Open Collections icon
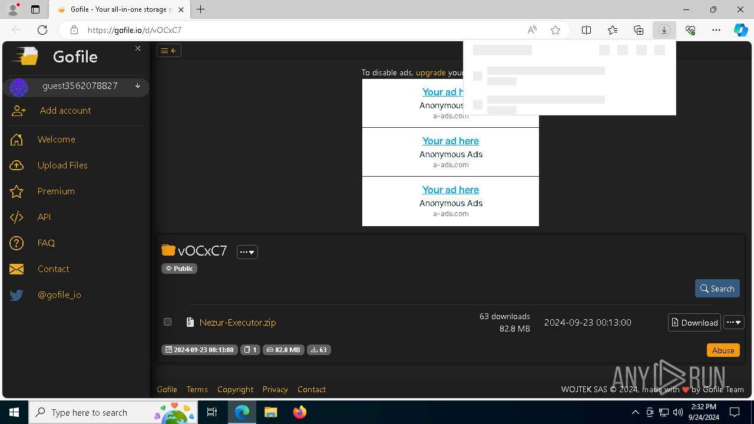The width and height of the screenshot is (754, 424). 639,30
